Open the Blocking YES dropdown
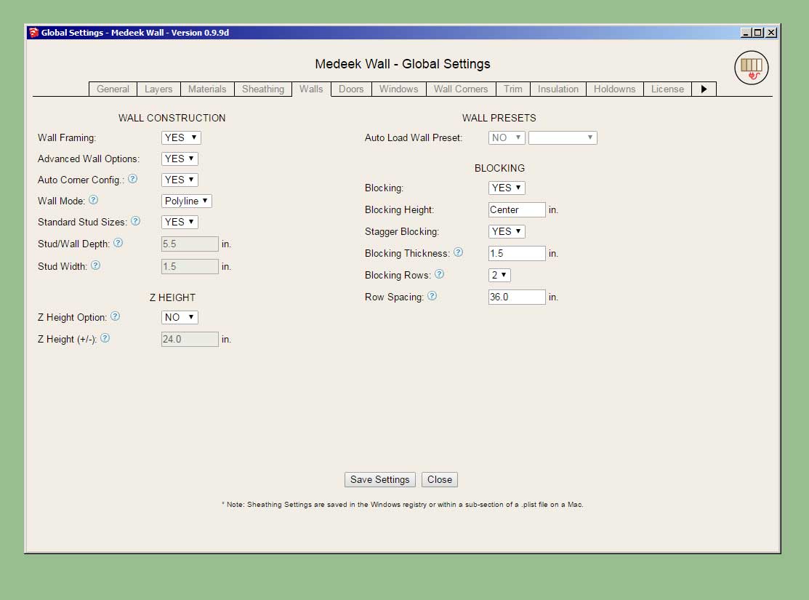Viewport: 809px width, 600px height. point(507,188)
